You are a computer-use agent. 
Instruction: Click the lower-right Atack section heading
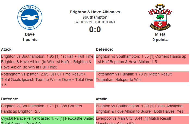(x=102, y=99)
